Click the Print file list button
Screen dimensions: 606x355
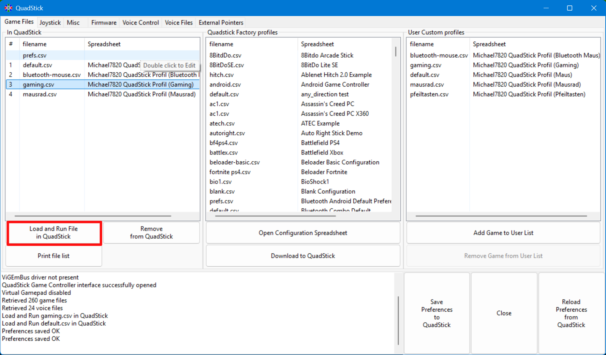54,256
